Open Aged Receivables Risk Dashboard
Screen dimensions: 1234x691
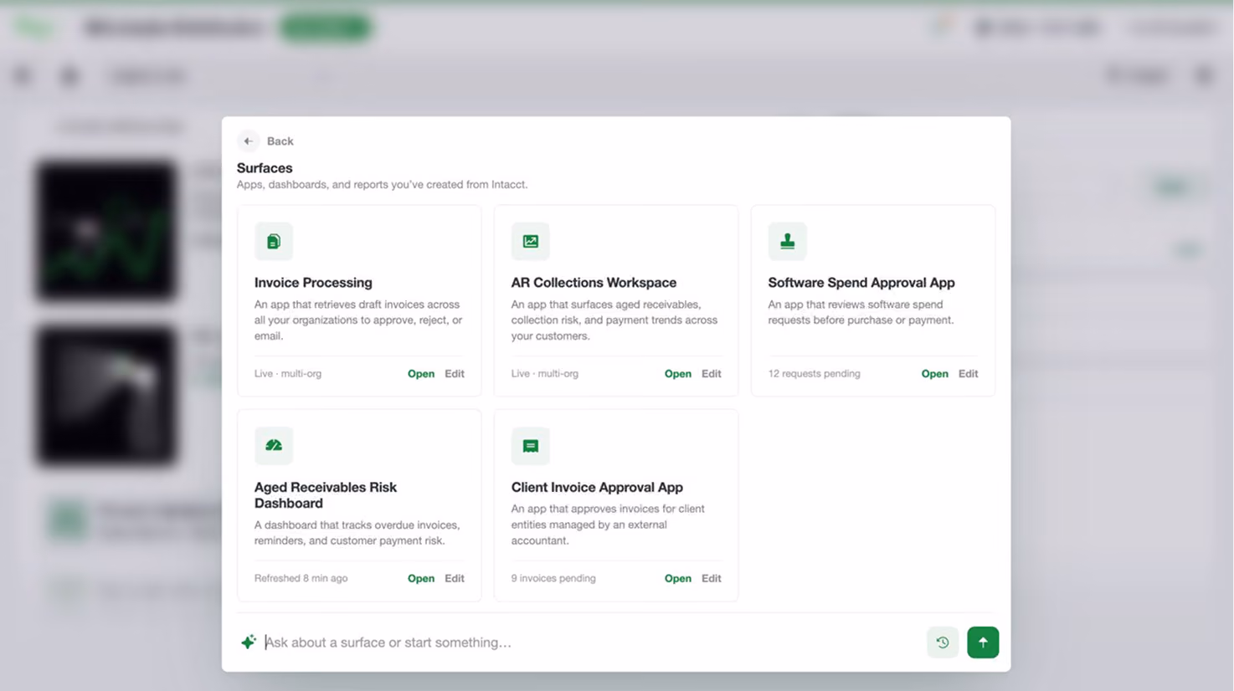tap(421, 578)
